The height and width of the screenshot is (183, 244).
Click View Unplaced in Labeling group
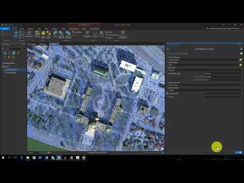click(x=112, y=35)
